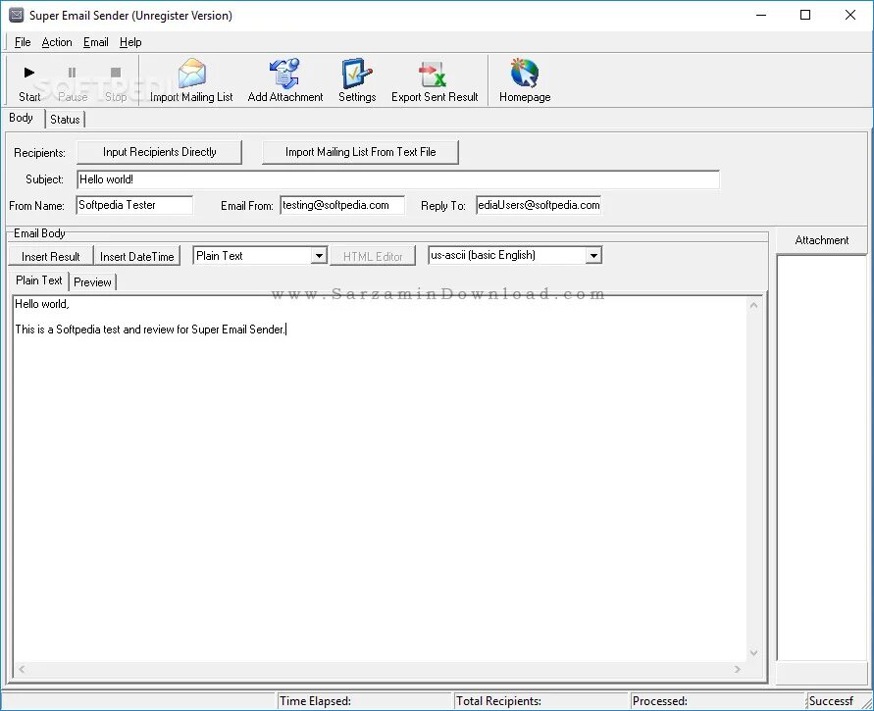Viewport: 874px width, 711px height.
Task: Click the Insert Result button
Action: pos(51,256)
